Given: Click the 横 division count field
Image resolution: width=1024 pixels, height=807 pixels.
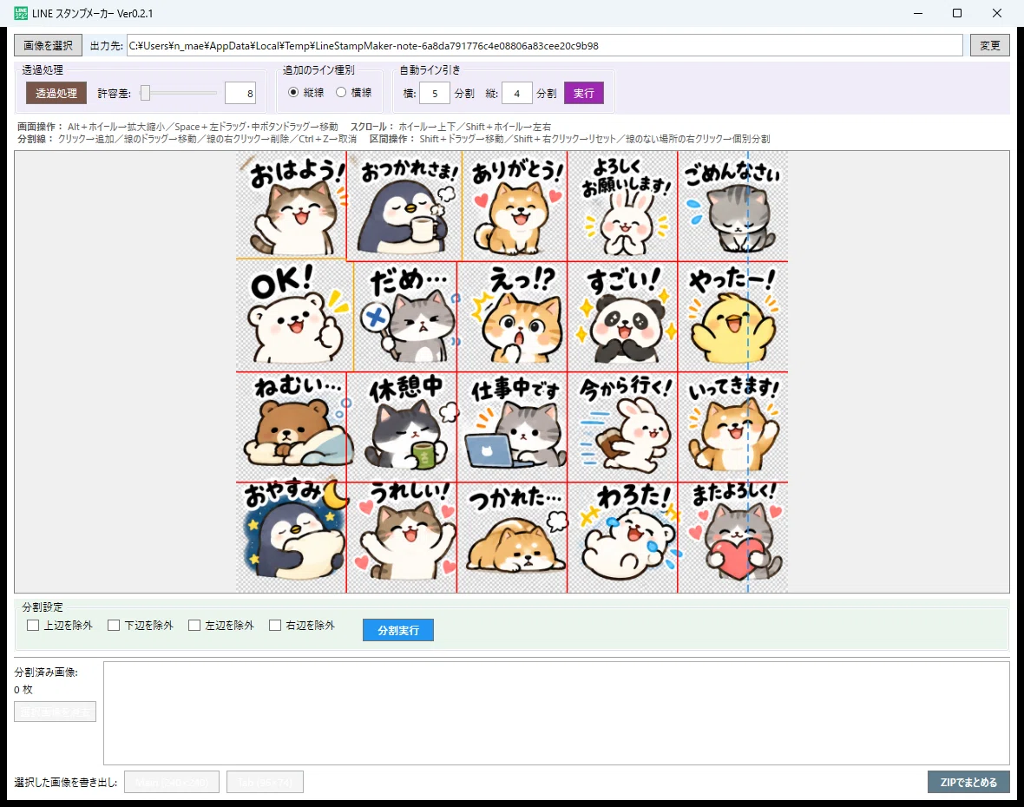Looking at the screenshot, I should (x=434, y=94).
